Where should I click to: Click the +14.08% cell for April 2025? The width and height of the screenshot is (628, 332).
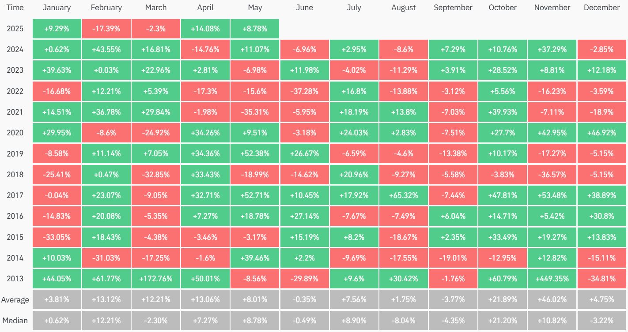205,29
